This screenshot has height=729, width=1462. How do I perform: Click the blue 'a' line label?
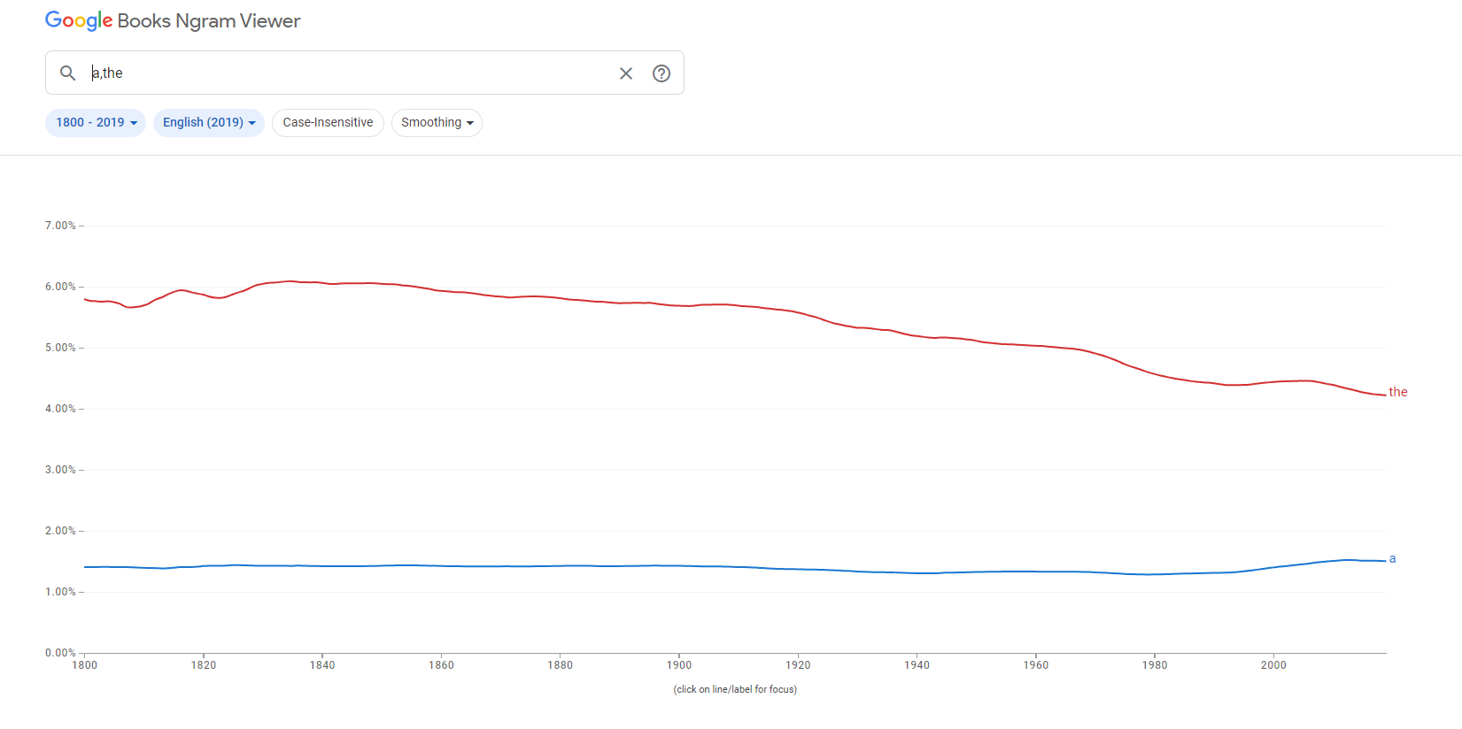click(1392, 558)
